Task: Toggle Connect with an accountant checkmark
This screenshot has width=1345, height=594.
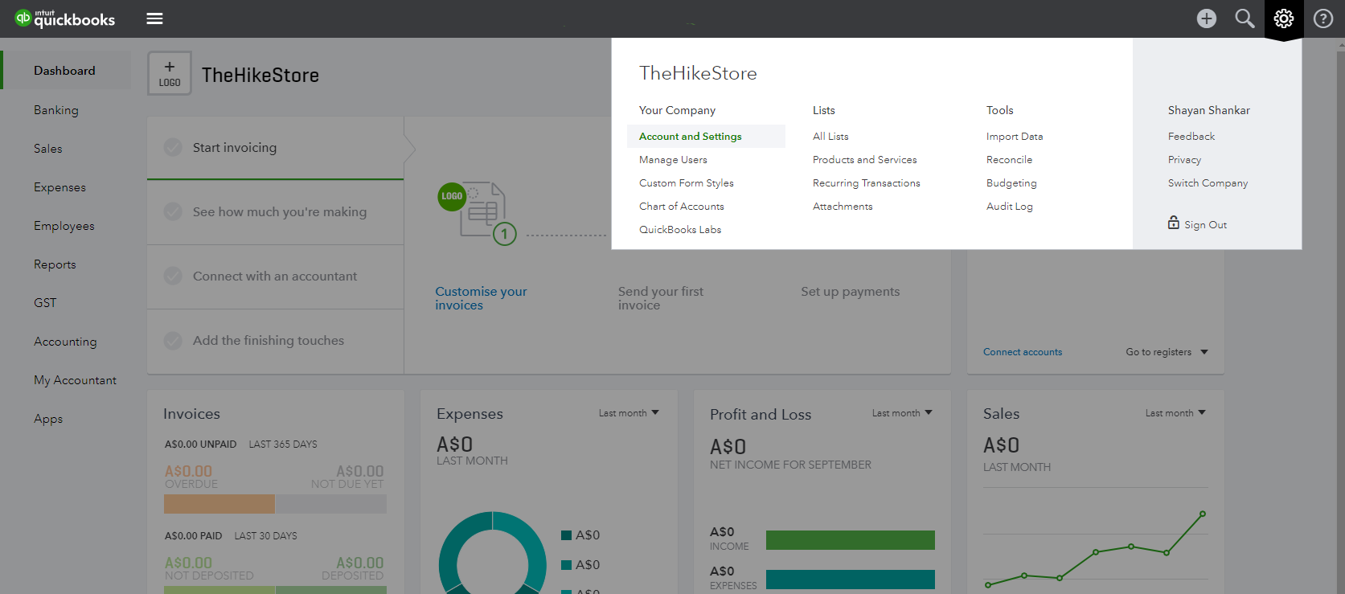Action: [x=173, y=276]
